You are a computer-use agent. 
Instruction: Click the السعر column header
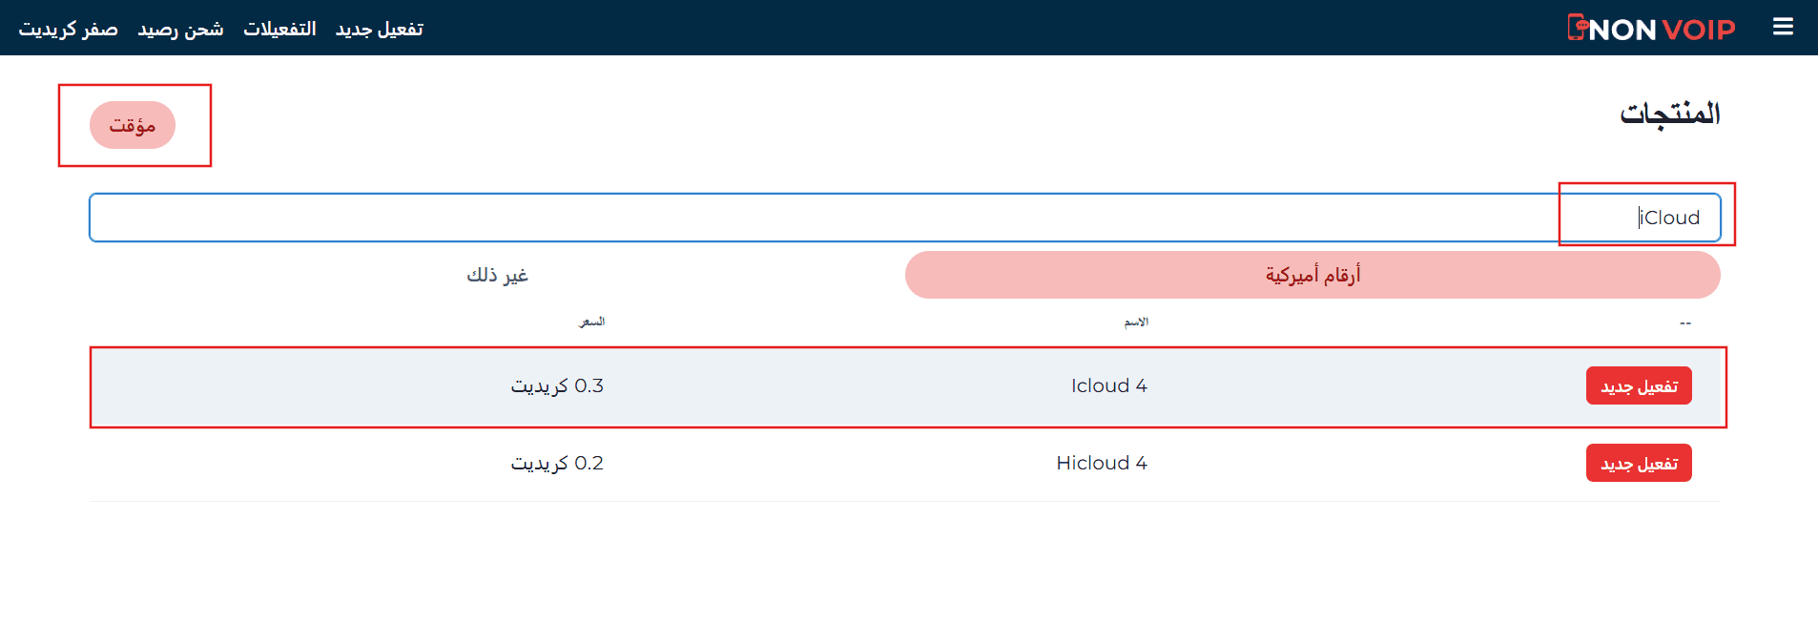(x=591, y=322)
